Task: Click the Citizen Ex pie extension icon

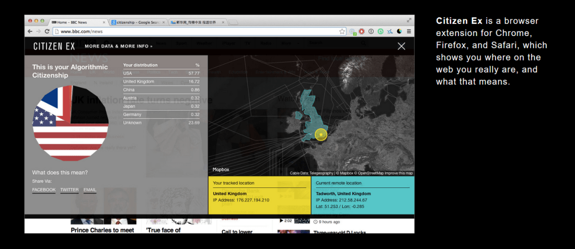Action: [x=399, y=31]
